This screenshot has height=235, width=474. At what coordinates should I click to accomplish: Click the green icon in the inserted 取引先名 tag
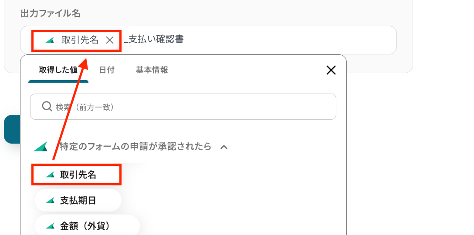click(50, 40)
